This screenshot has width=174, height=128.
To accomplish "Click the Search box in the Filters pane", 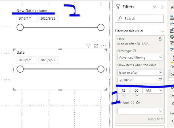I will tap(139, 19).
